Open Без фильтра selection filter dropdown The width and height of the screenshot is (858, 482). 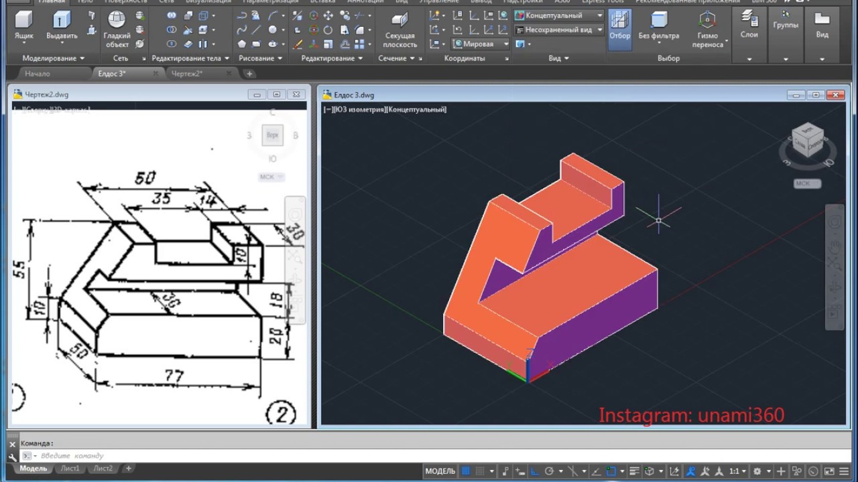[x=659, y=28]
